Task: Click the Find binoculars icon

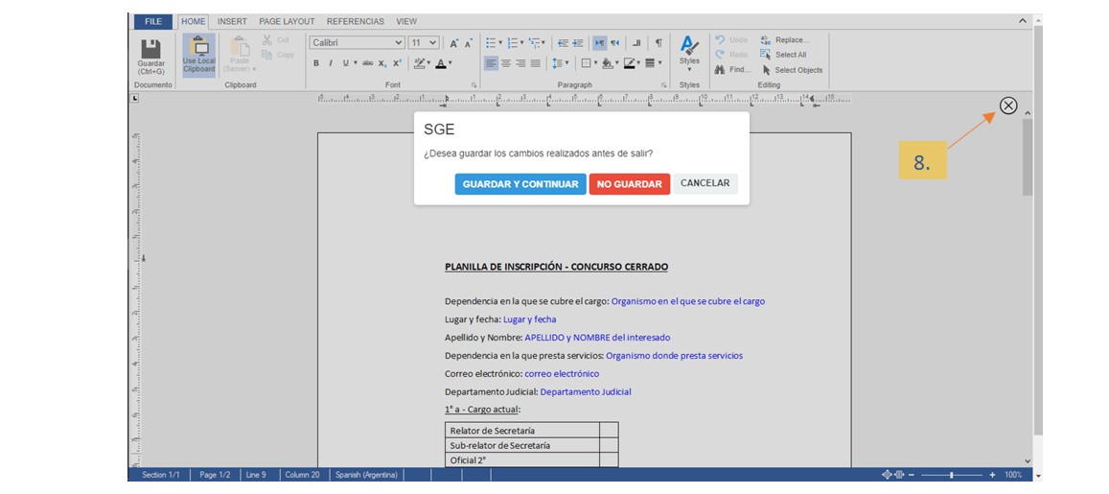Action: point(719,70)
